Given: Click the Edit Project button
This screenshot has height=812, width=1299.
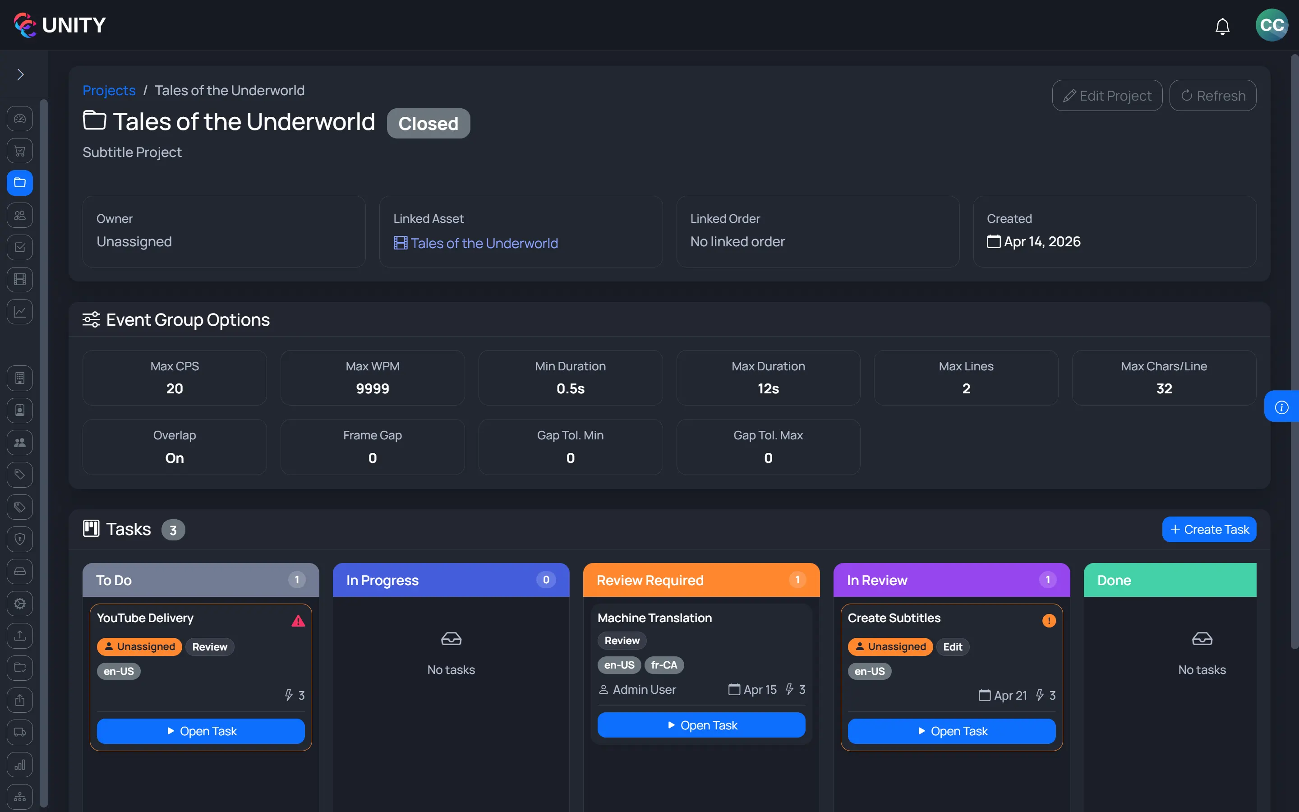Looking at the screenshot, I should (1107, 95).
